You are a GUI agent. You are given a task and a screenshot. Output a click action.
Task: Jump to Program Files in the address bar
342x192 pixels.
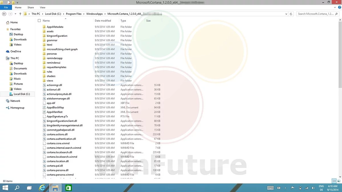[74, 14]
